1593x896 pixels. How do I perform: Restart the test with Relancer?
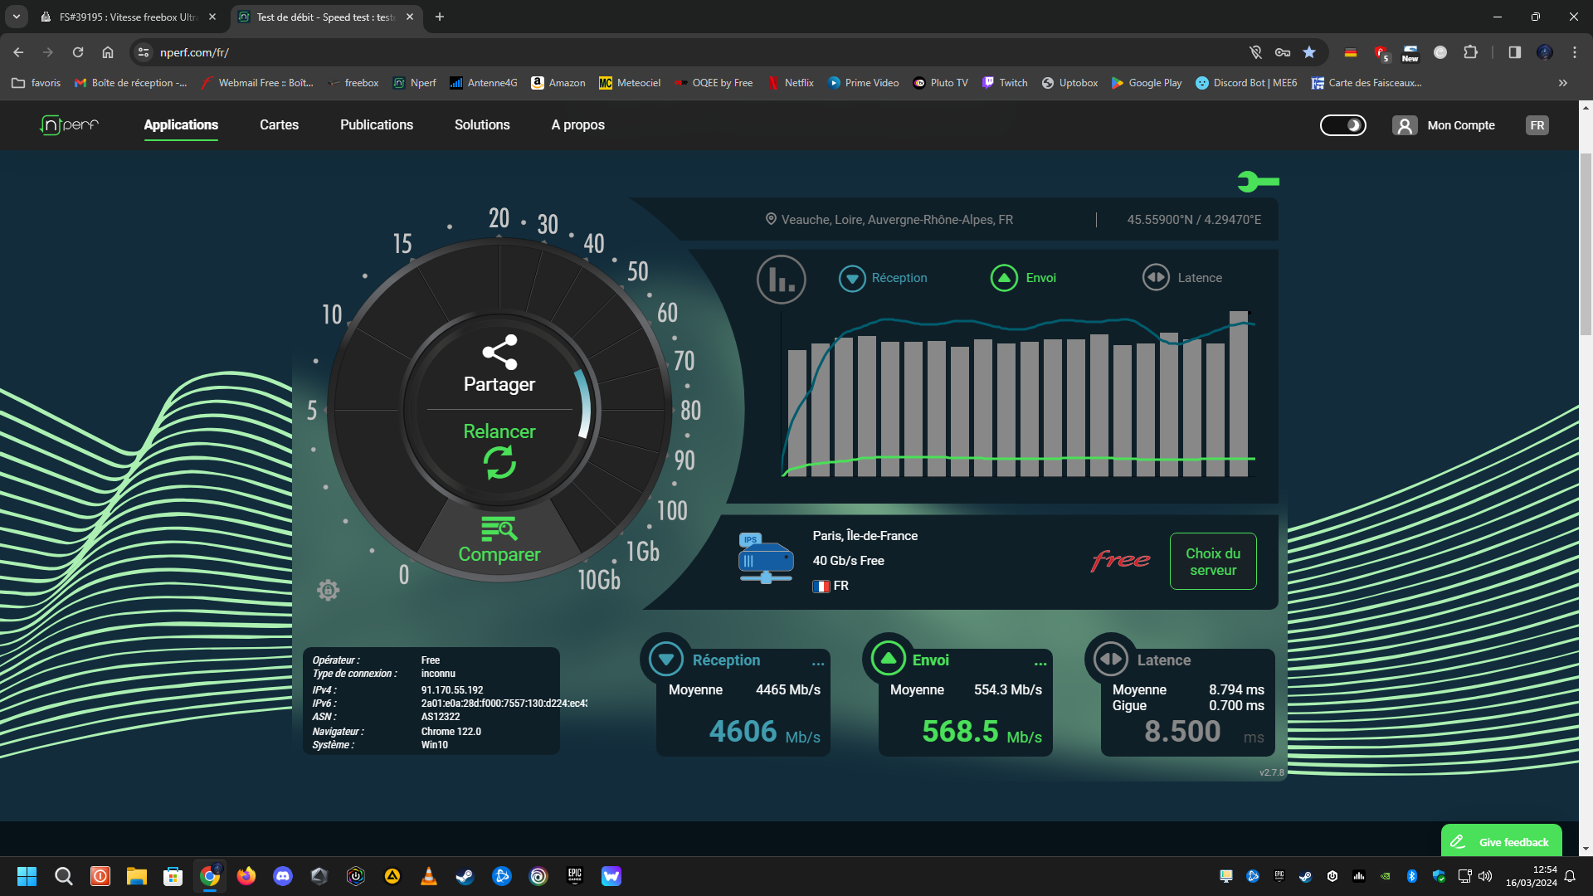pos(499,450)
